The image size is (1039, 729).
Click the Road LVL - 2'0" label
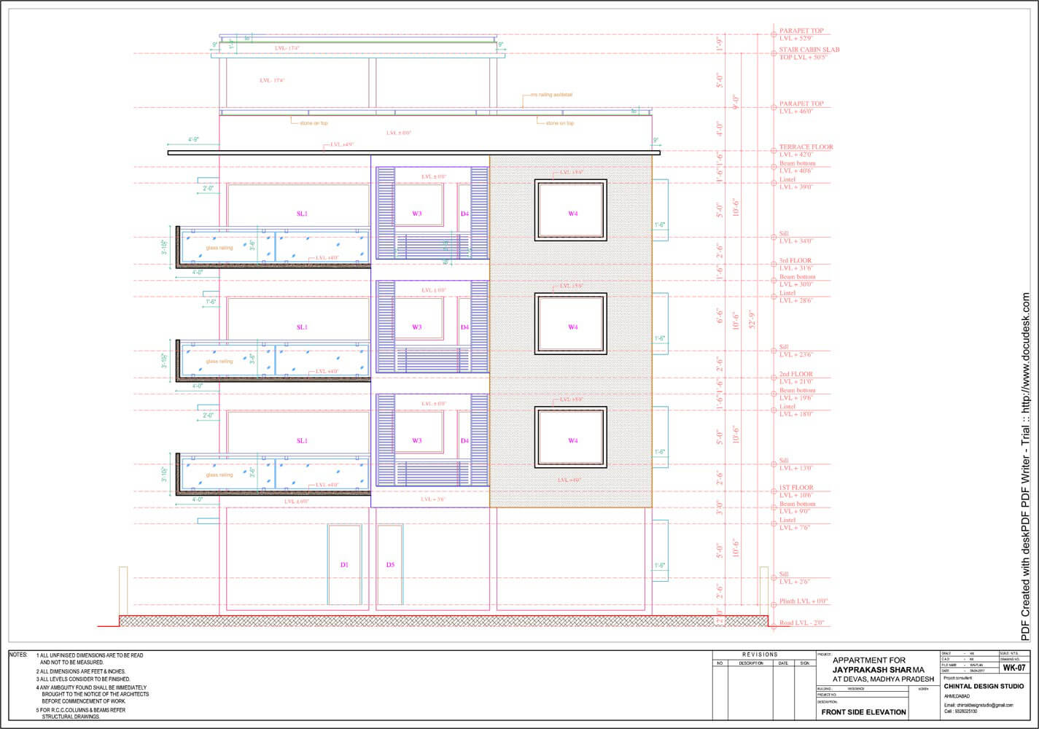pyautogui.click(x=802, y=623)
